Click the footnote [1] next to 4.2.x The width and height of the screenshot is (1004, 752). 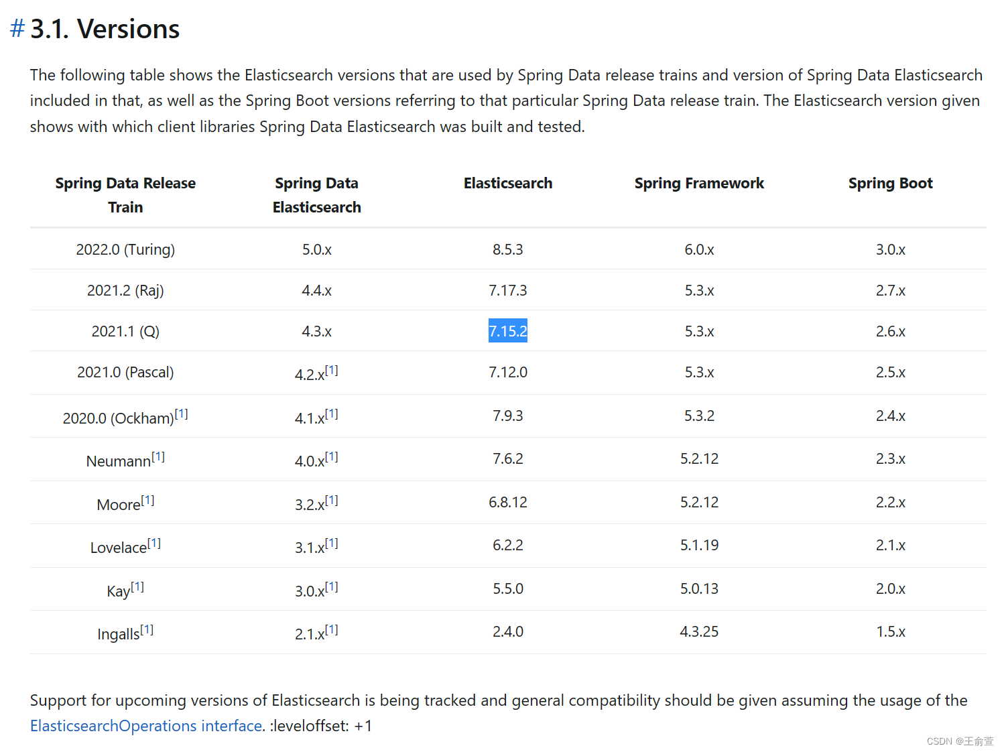tap(332, 370)
